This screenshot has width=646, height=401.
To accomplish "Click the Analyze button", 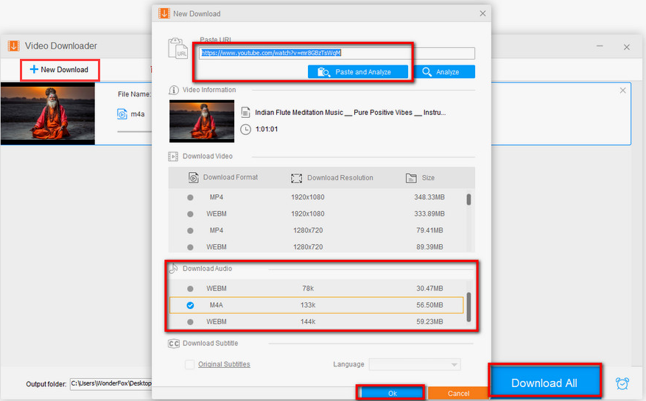I will coord(444,72).
